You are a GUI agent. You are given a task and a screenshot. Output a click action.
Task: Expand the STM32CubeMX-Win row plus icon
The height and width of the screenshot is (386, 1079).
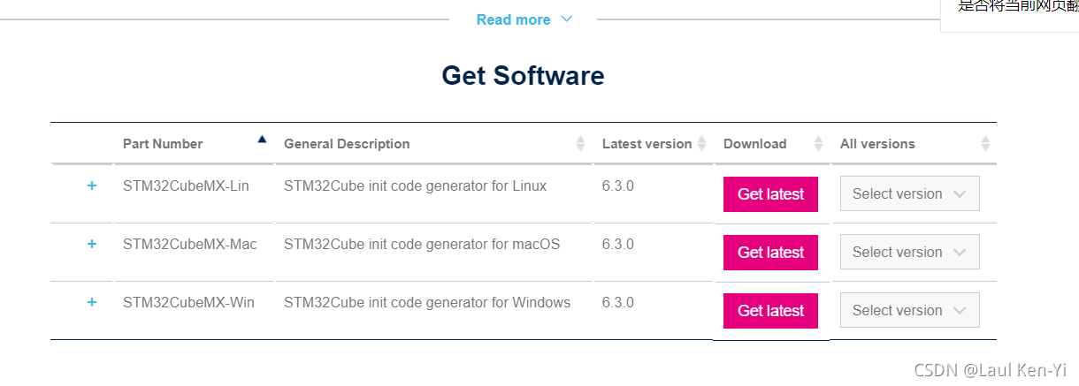click(x=92, y=302)
